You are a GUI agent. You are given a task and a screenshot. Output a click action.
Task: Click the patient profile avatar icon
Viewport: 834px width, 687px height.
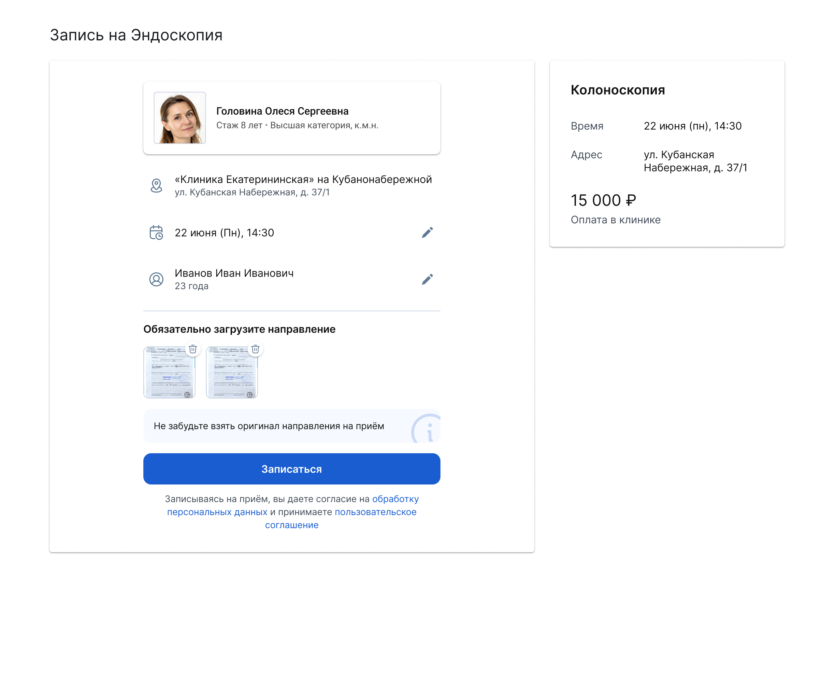tap(156, 279)
